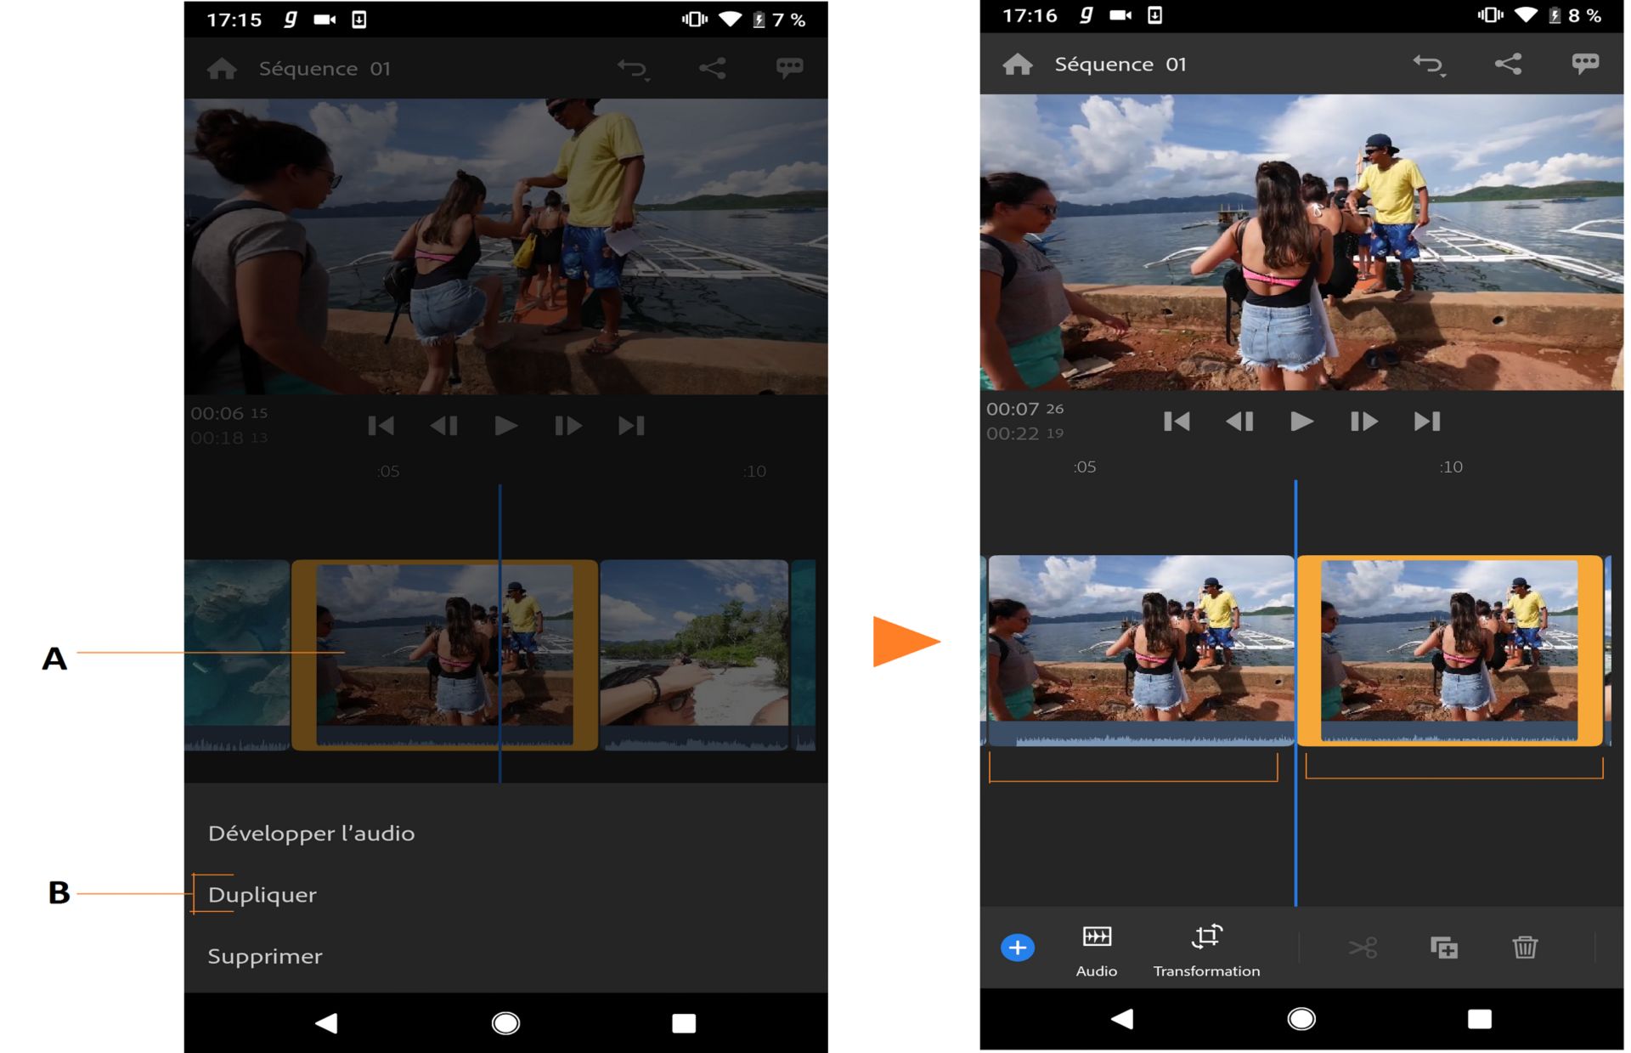Choose Développer l'audio menu option

[311, 833]
